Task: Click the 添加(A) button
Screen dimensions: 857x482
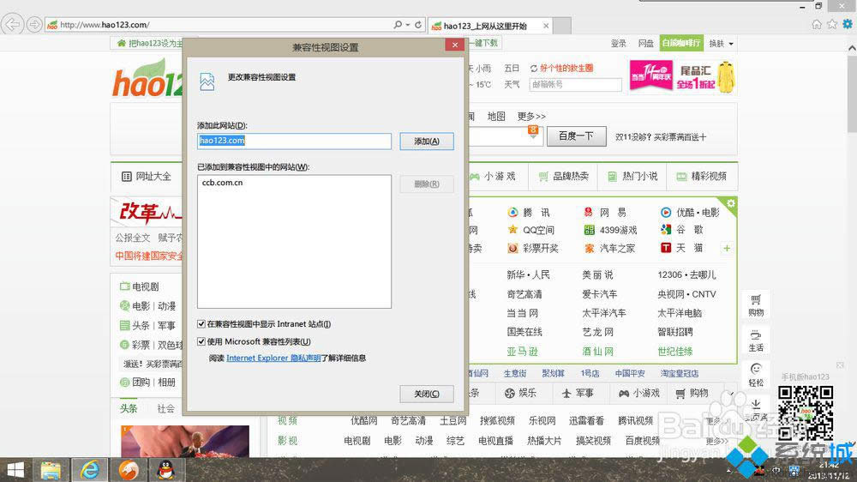Action: 426,142
